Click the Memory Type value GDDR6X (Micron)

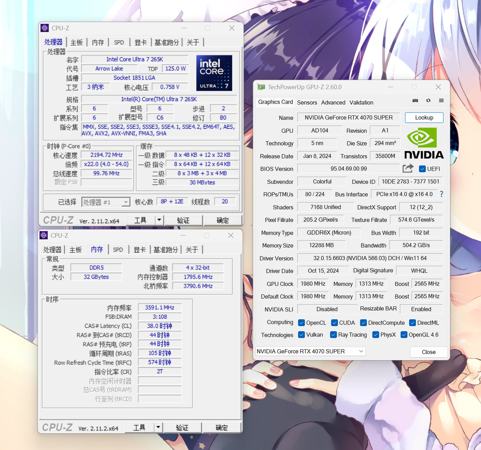[x=329, y=233]
